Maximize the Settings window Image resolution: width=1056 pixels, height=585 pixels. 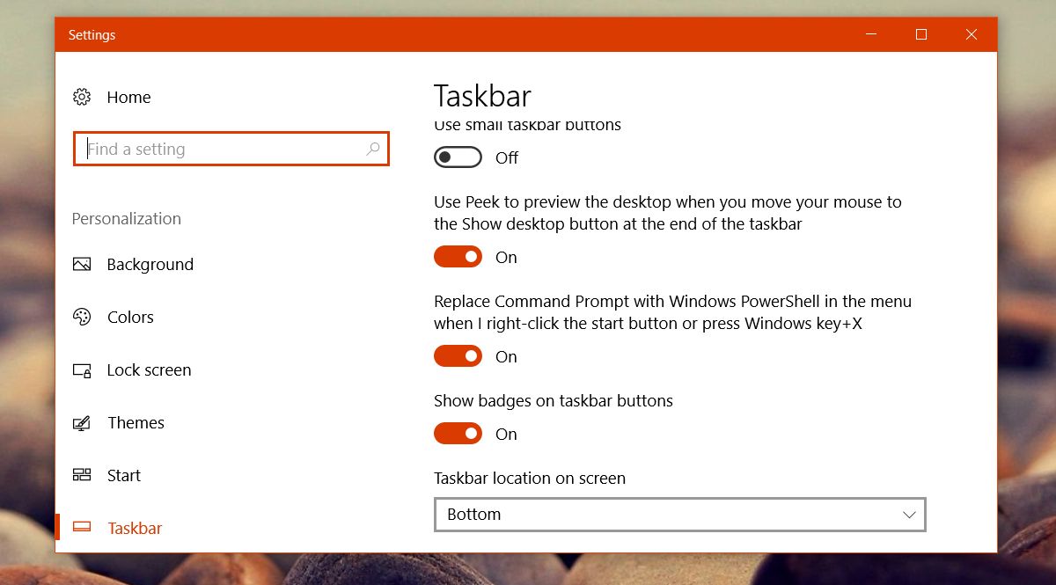(x=921, y=34)
